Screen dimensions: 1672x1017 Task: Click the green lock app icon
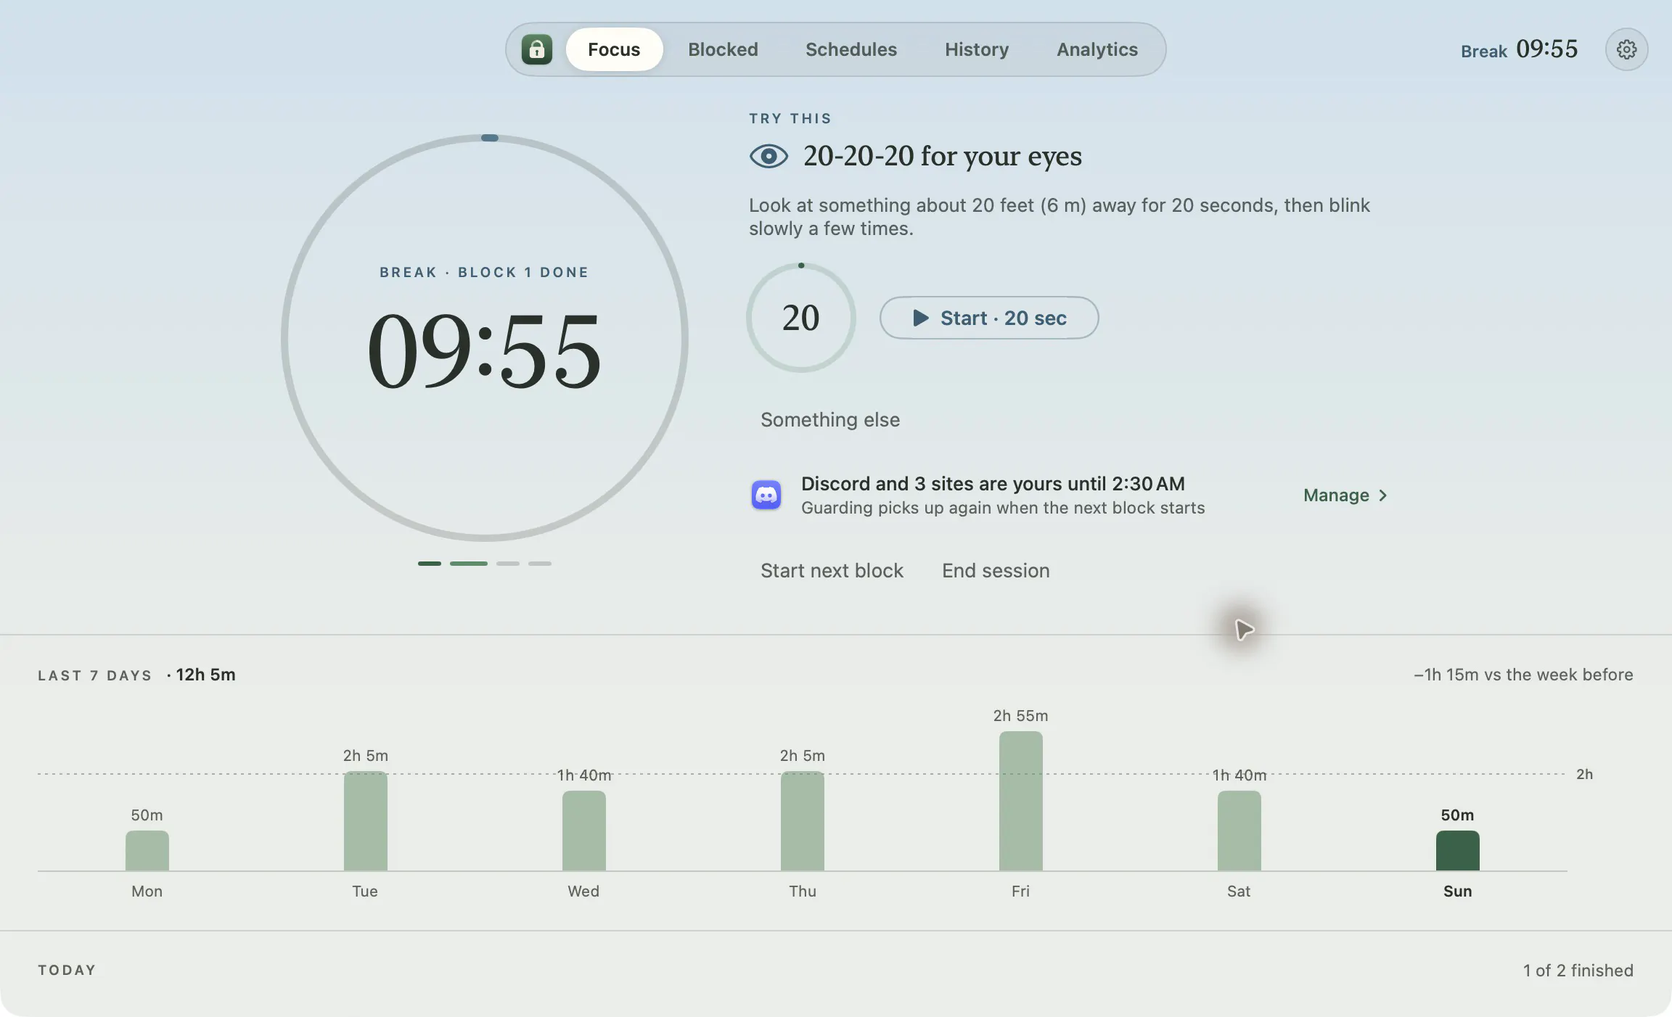[x=537, y=49]
